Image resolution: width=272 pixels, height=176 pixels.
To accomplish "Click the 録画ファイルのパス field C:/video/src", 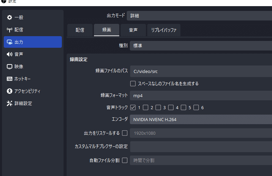I will [201, 71].
